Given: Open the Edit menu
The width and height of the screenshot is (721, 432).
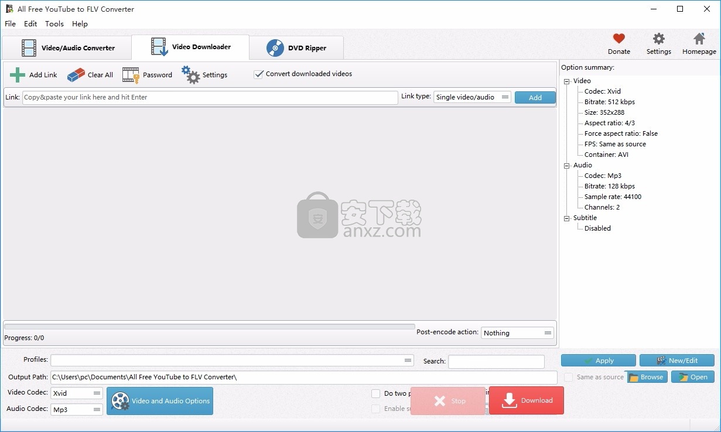Looking at the screenshot, I should [30, 24].
